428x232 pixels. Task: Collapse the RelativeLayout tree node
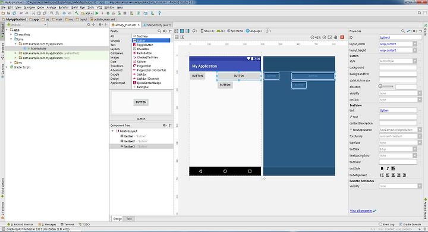pyautogui.click(x=112, y=131)
